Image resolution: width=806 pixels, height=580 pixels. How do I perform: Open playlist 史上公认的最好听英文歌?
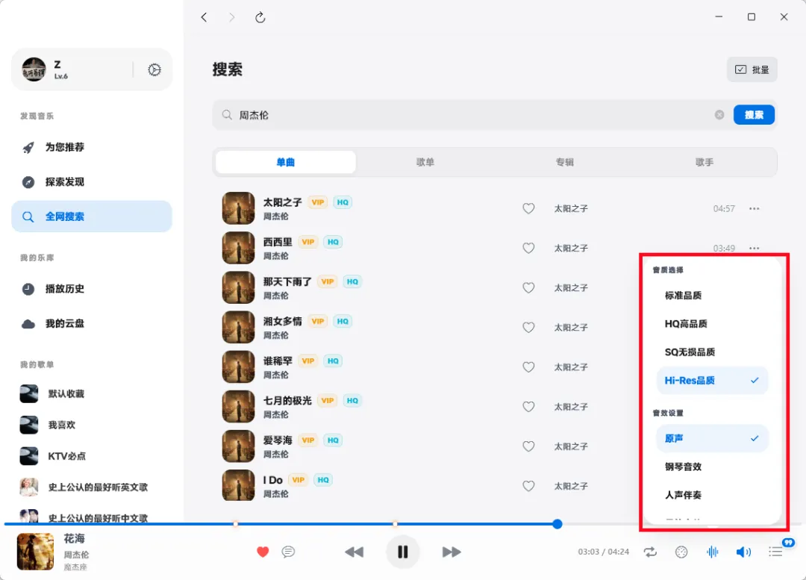tap(92, 487)
